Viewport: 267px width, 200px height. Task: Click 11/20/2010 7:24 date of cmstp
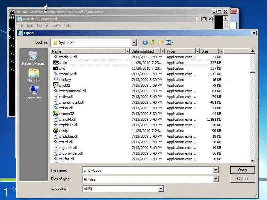click(x=147, y=131)
